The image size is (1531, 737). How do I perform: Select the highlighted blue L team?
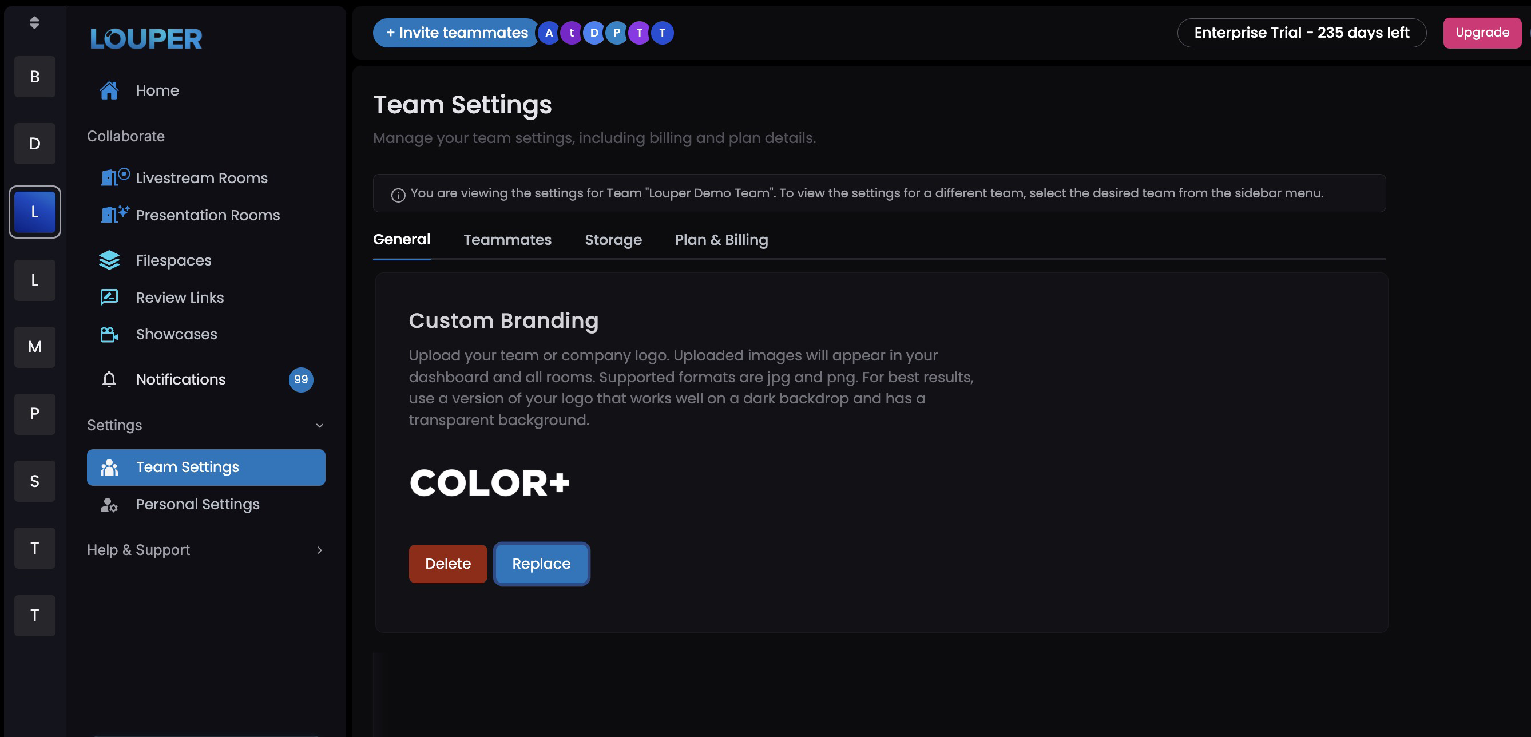35,212
